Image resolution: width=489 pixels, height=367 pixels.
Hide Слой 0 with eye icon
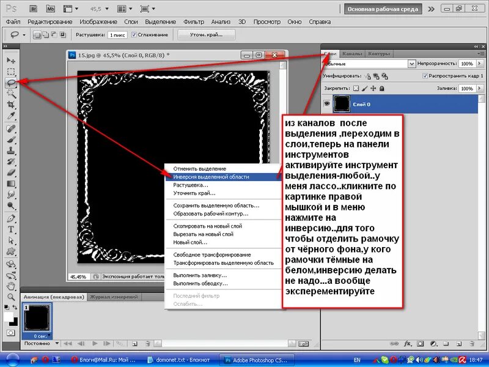coord(326,103)
